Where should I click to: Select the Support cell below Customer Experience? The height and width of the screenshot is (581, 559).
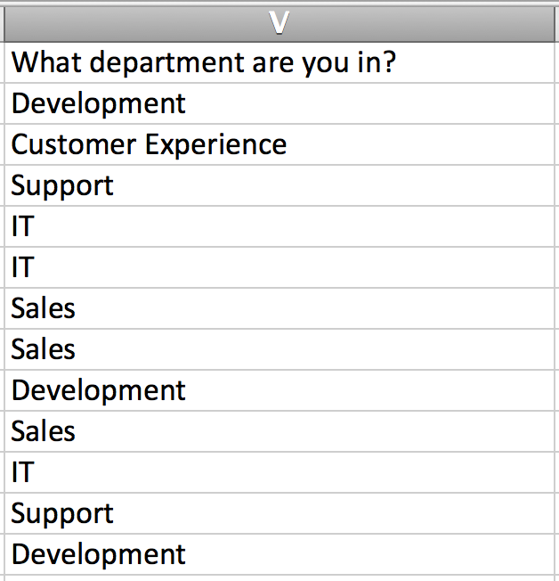[62, 186]
